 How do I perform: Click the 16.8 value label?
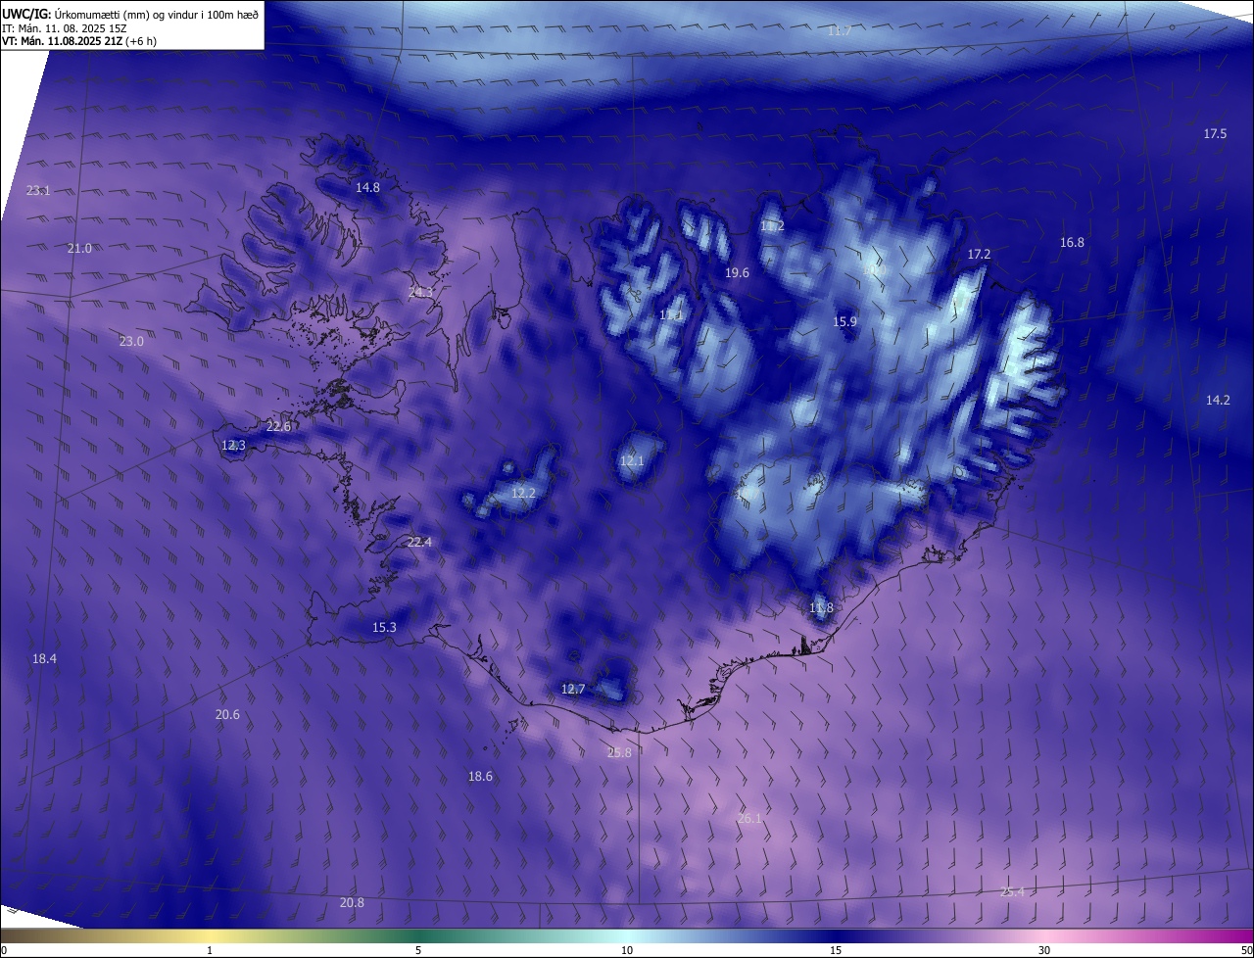point(1072,242)
